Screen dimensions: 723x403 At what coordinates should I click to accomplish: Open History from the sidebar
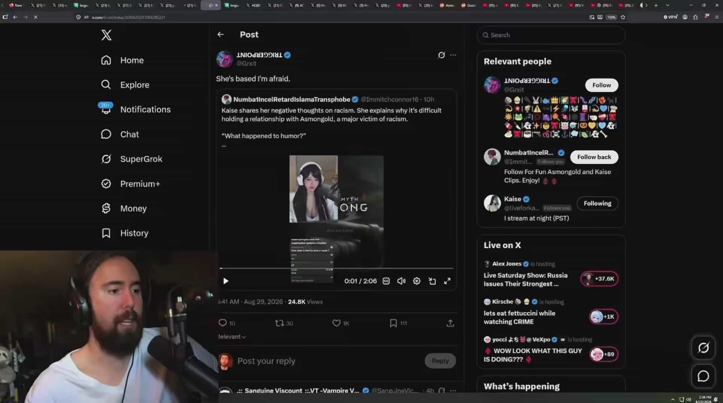pos(125,233)
